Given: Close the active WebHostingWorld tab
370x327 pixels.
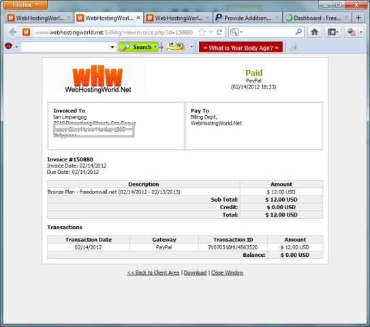Looking at the screenshot, I should tap(138, 18).
